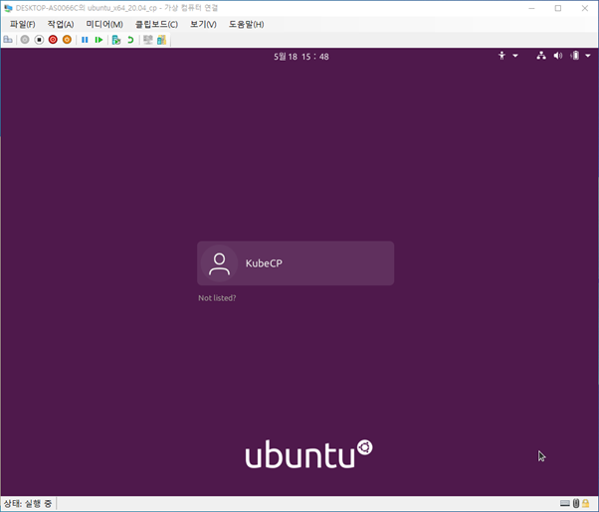Create a checkpoint using the toolbar icon
Screen dimensions: 599x512
116,40
